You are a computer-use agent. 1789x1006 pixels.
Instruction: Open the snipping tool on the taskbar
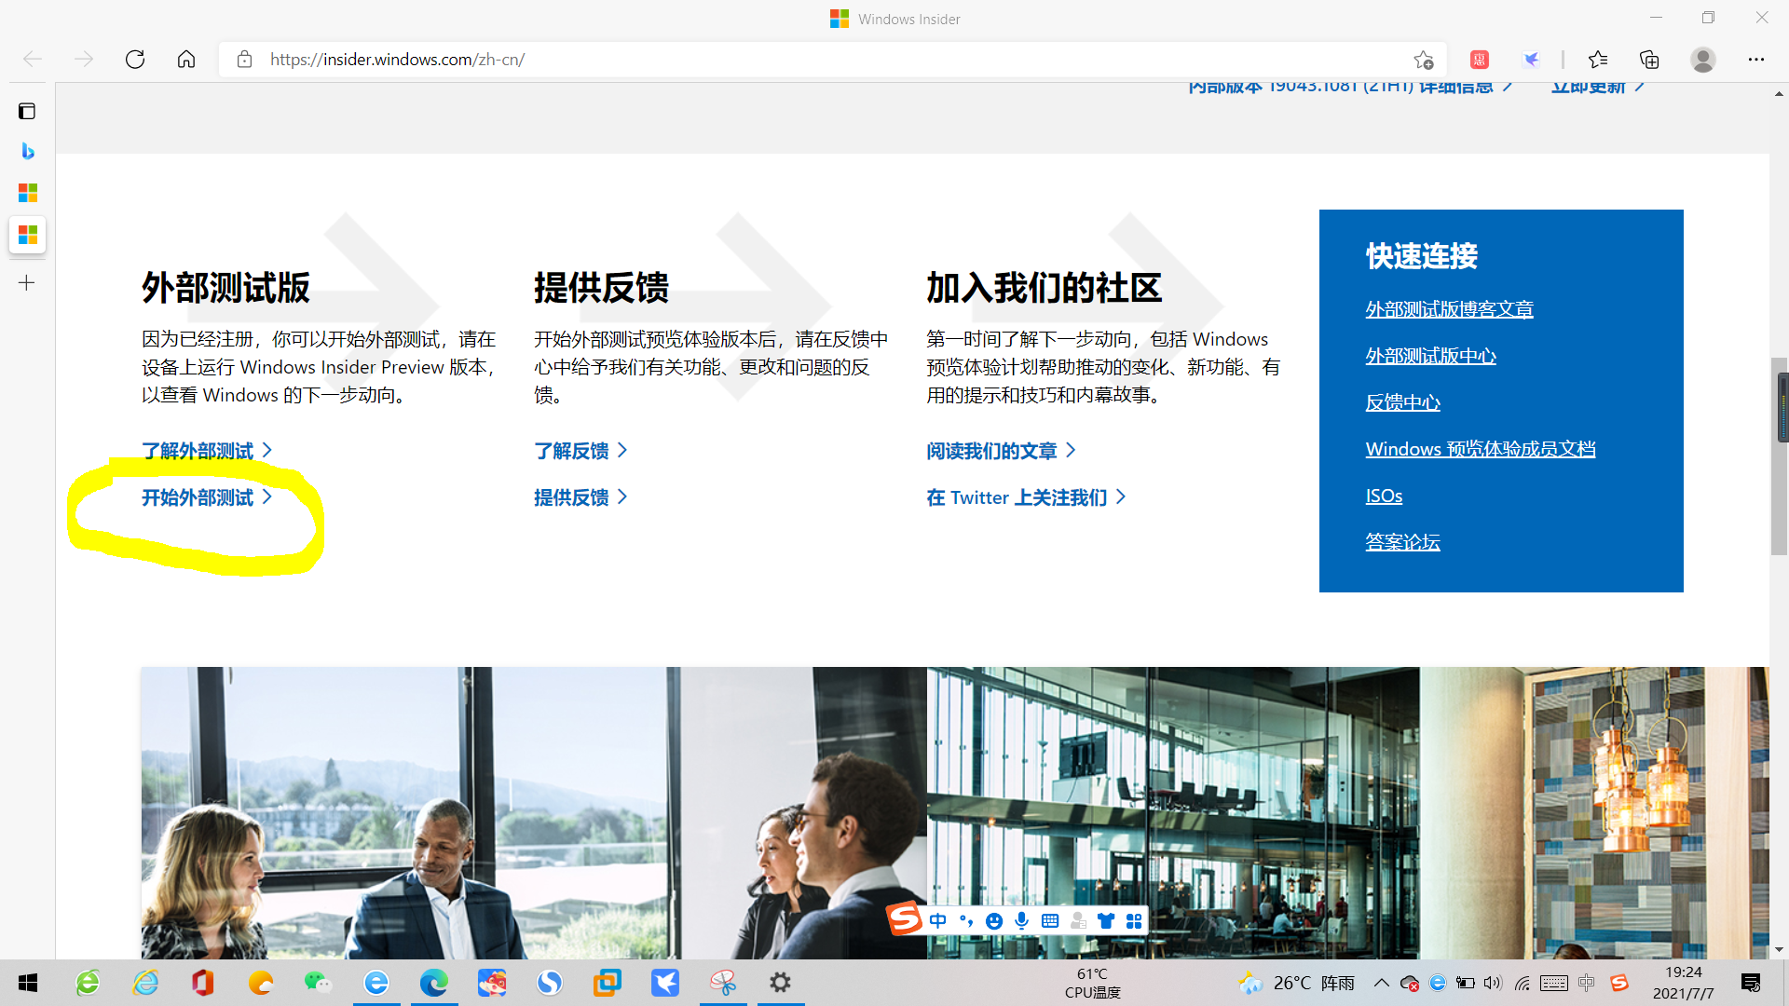(x=723, y=983)
